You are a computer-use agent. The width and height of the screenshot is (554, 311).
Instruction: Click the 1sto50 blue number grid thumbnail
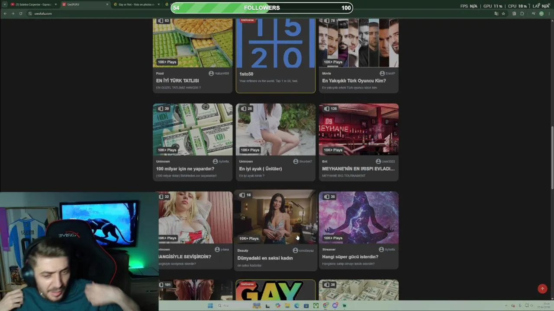[x=276, y=43]
